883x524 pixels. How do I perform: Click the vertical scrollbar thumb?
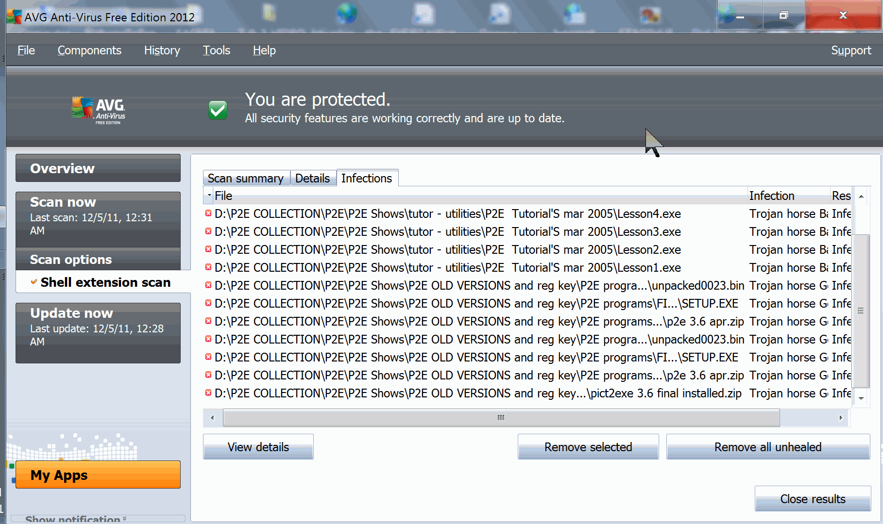pos(861,311)
